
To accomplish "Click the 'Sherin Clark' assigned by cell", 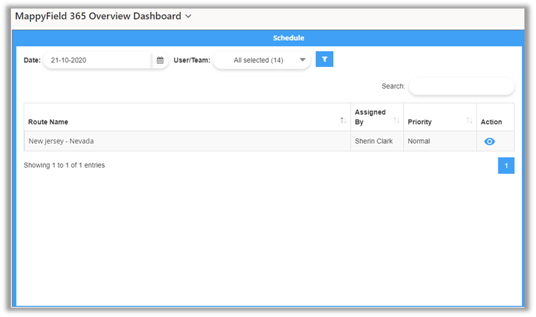I will [373, 141].
